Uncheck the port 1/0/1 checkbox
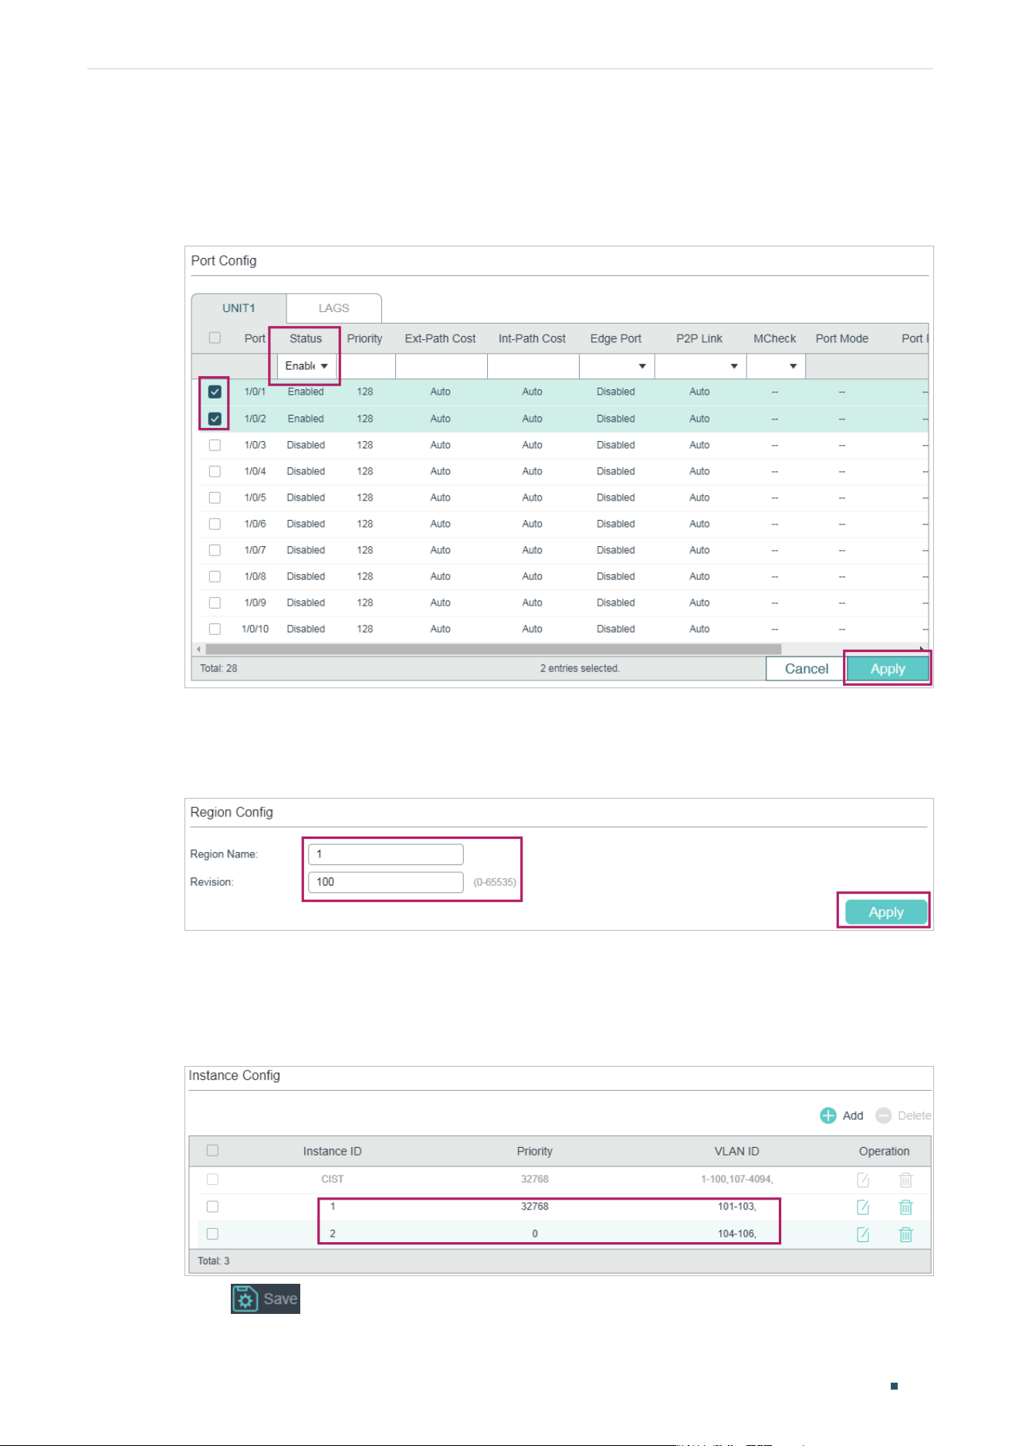This screenshot has height=1446, width=1022. point(215,392)
